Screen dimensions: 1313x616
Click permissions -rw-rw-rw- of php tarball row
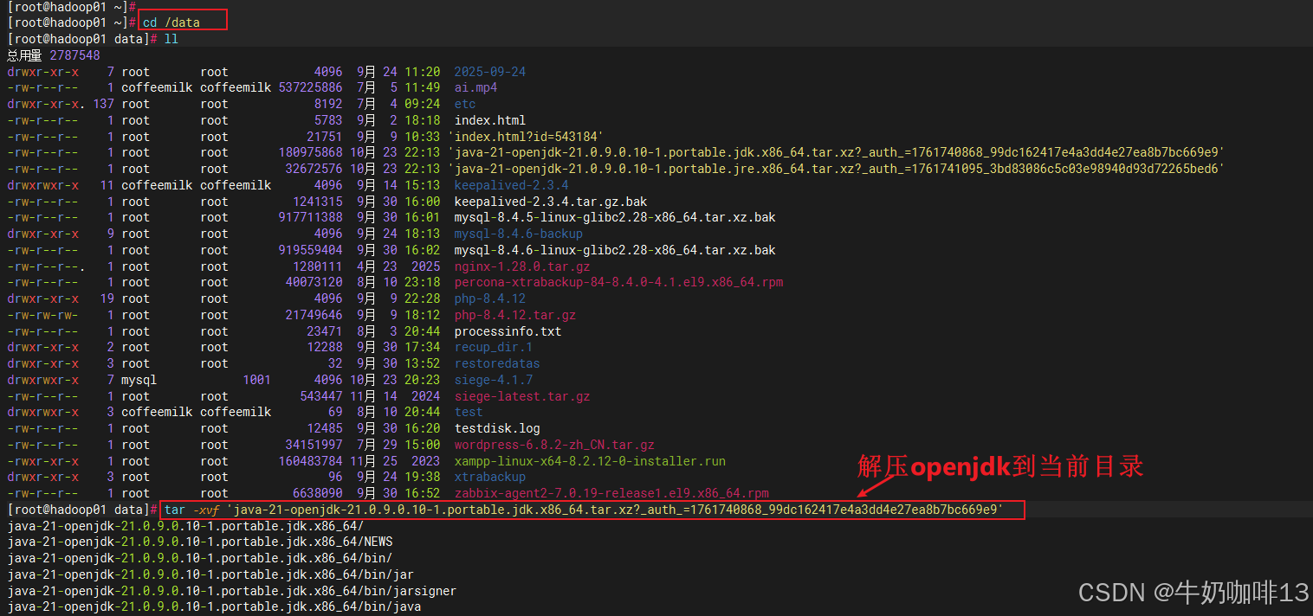click(42, 315)
